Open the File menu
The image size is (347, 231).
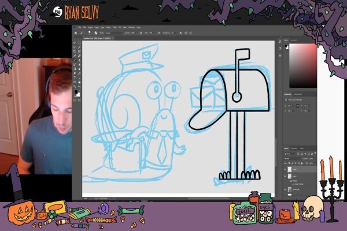[79, 27]
